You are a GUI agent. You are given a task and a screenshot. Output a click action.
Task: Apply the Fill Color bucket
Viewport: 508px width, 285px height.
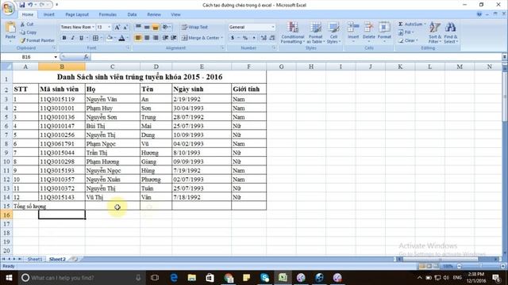click(x=110, y=38)
